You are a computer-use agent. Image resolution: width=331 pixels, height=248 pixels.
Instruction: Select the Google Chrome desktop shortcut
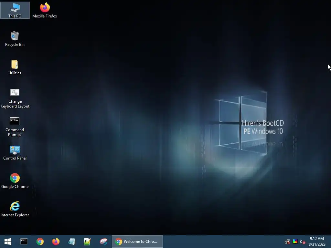click(x=15, y=181)
